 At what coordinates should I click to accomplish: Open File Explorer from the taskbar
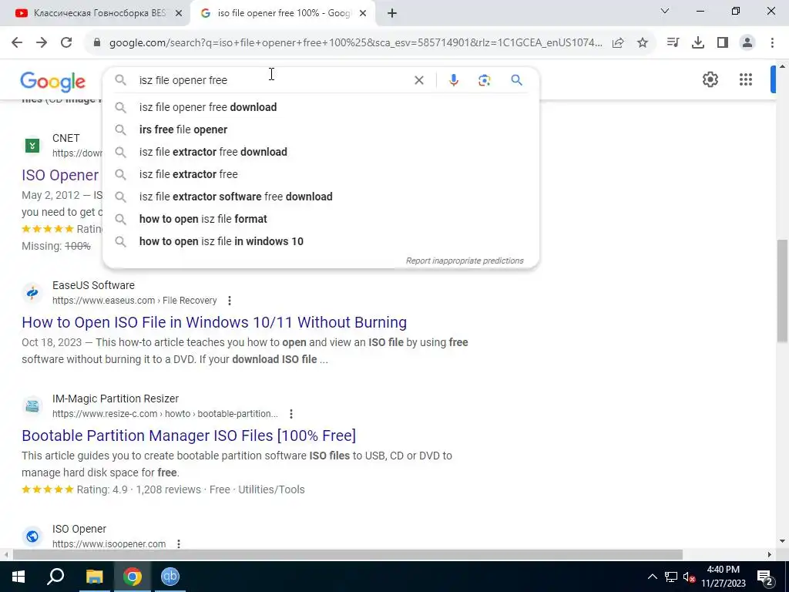point(94,577)
